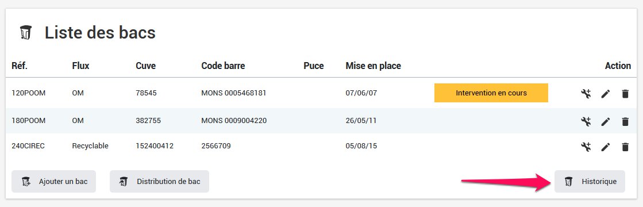Edit the 180POOM bin entry
The height and width of the screenshot is (207, 643).
pos(606,121)
